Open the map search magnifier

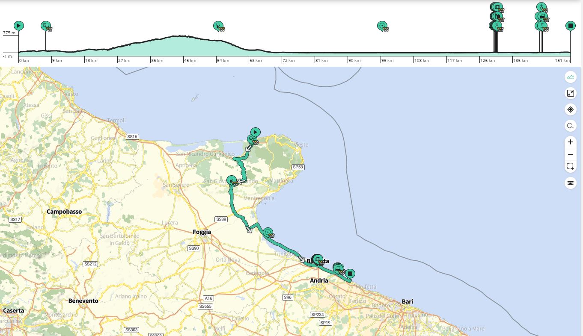[x=570, y=126]
